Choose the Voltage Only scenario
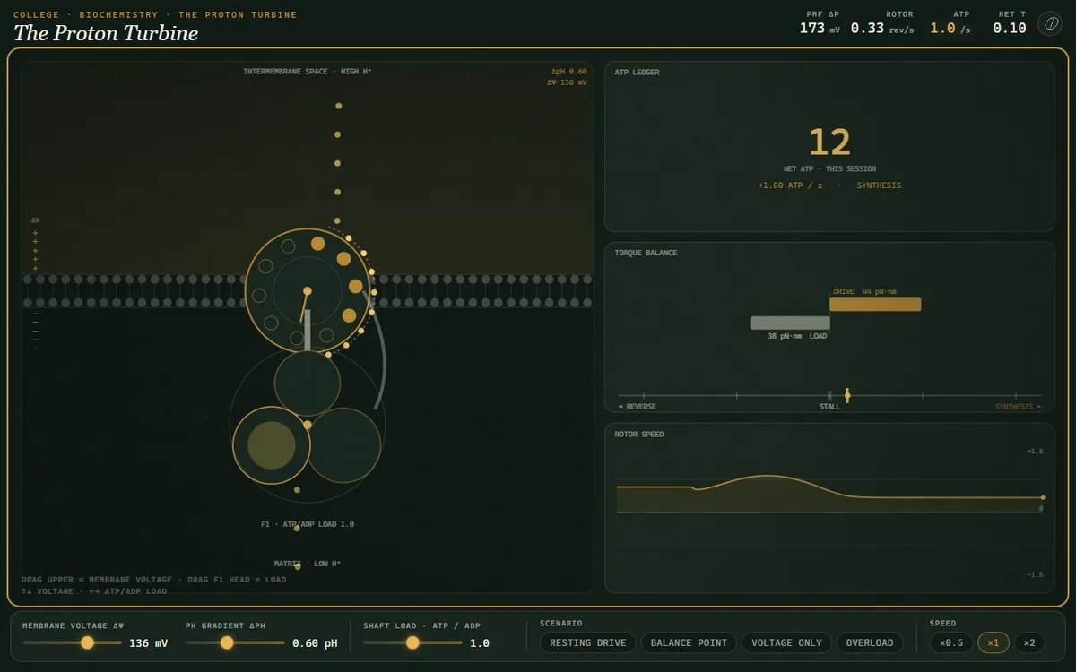The height and width of the screenshot is (672, 1076). click(x=785, y=642)
